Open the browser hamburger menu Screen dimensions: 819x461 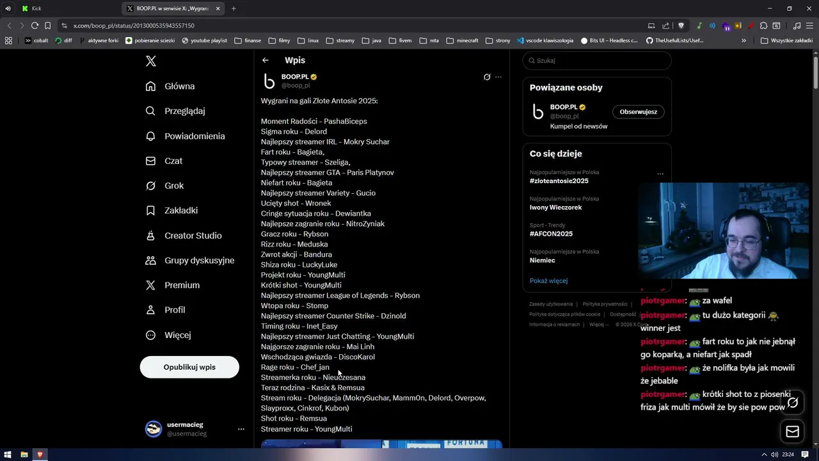pos(809,26)
